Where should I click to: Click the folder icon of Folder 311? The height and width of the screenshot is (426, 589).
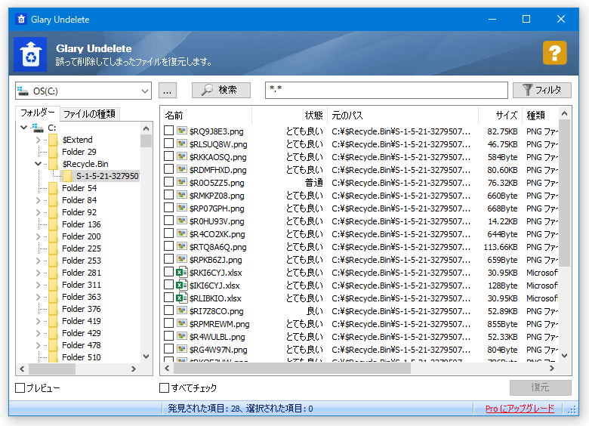click(54, 285)
